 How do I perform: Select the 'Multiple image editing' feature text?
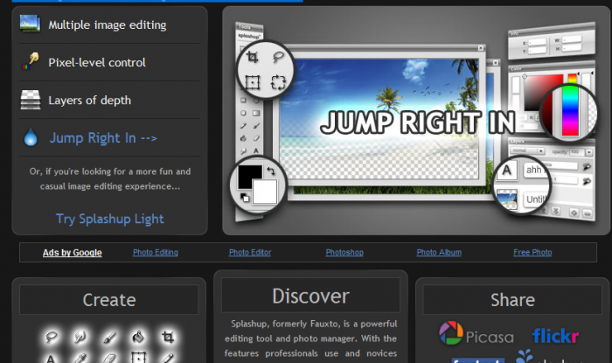(x=108, y=25)
